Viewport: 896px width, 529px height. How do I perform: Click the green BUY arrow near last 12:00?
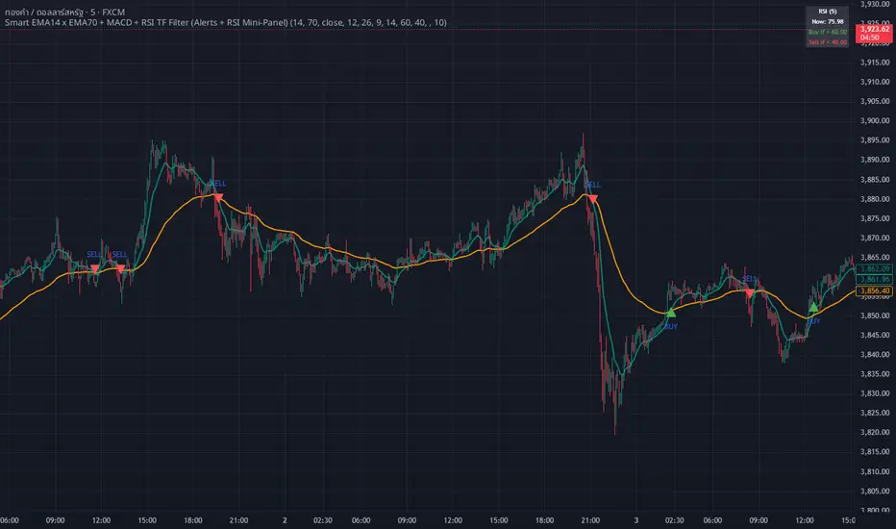coord(813,307)
